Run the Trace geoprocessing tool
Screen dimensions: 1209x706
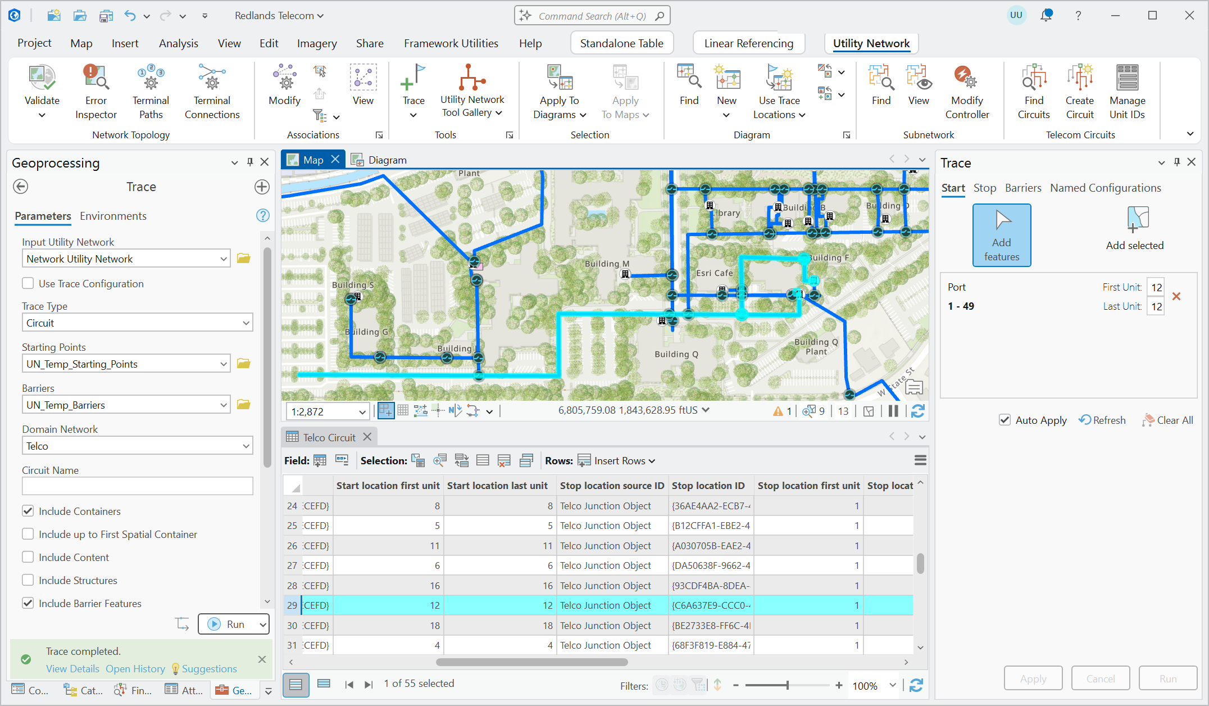228,624
